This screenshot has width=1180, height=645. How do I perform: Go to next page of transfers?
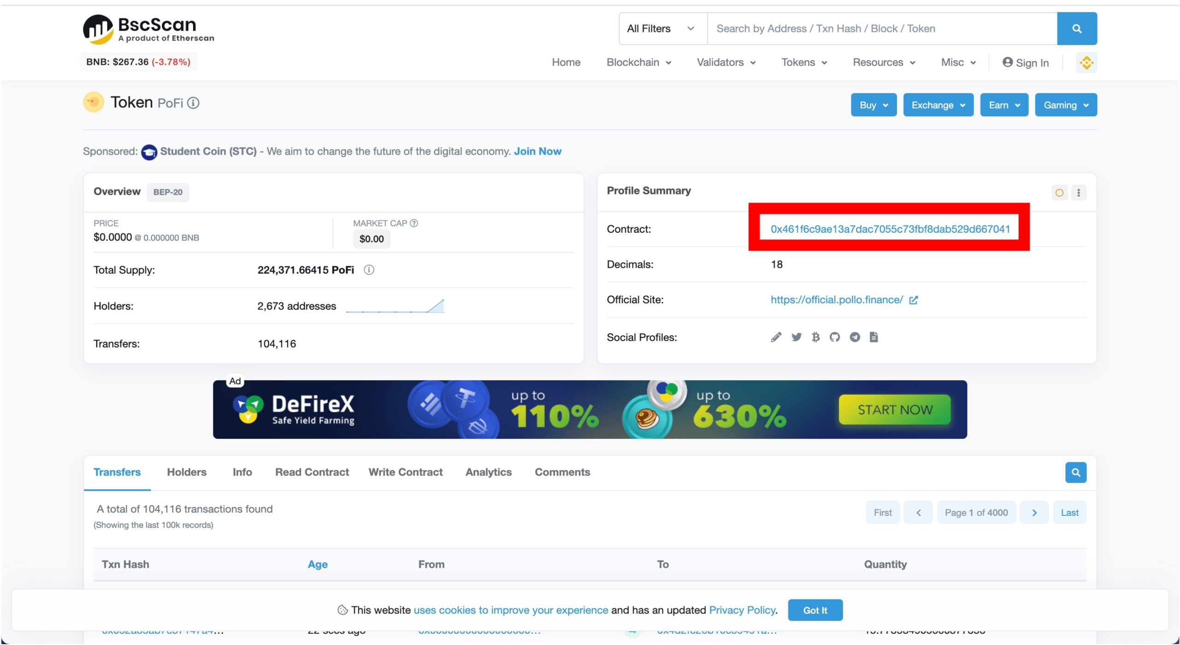pyautogui.click(x=1034, y=513)
